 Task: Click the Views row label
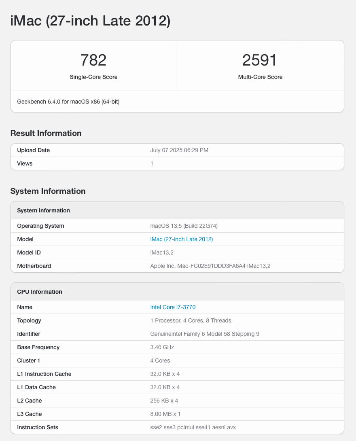(25, 163)
